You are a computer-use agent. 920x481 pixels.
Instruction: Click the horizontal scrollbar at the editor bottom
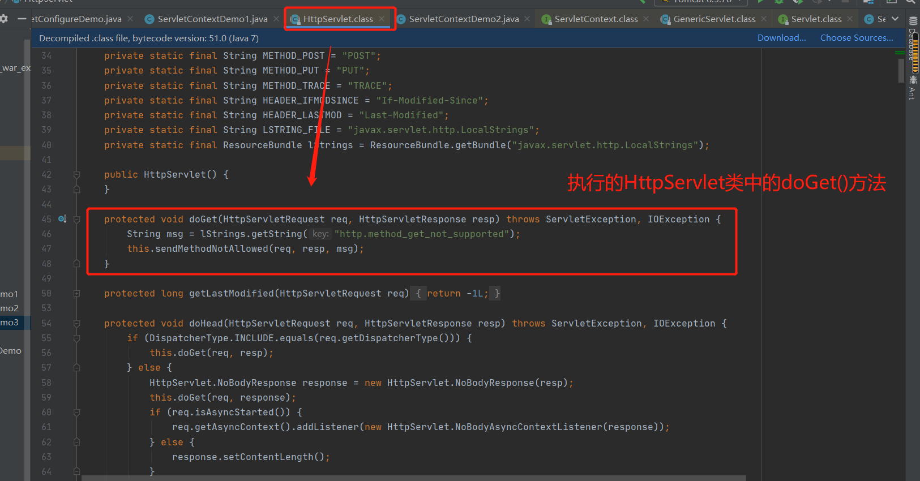coord(413,478)
